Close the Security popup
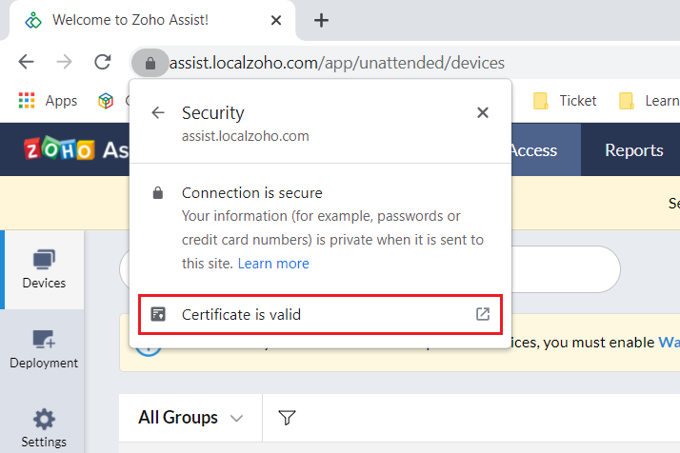This screenshot has height=453, width=680. coord(483,112)
